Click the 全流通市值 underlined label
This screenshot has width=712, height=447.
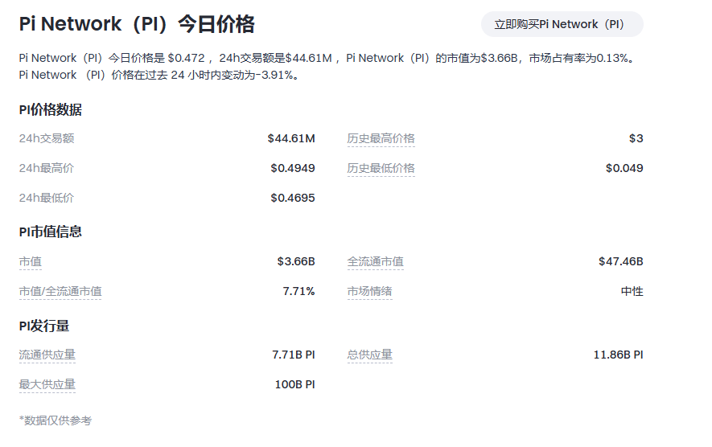pos(376,261)
